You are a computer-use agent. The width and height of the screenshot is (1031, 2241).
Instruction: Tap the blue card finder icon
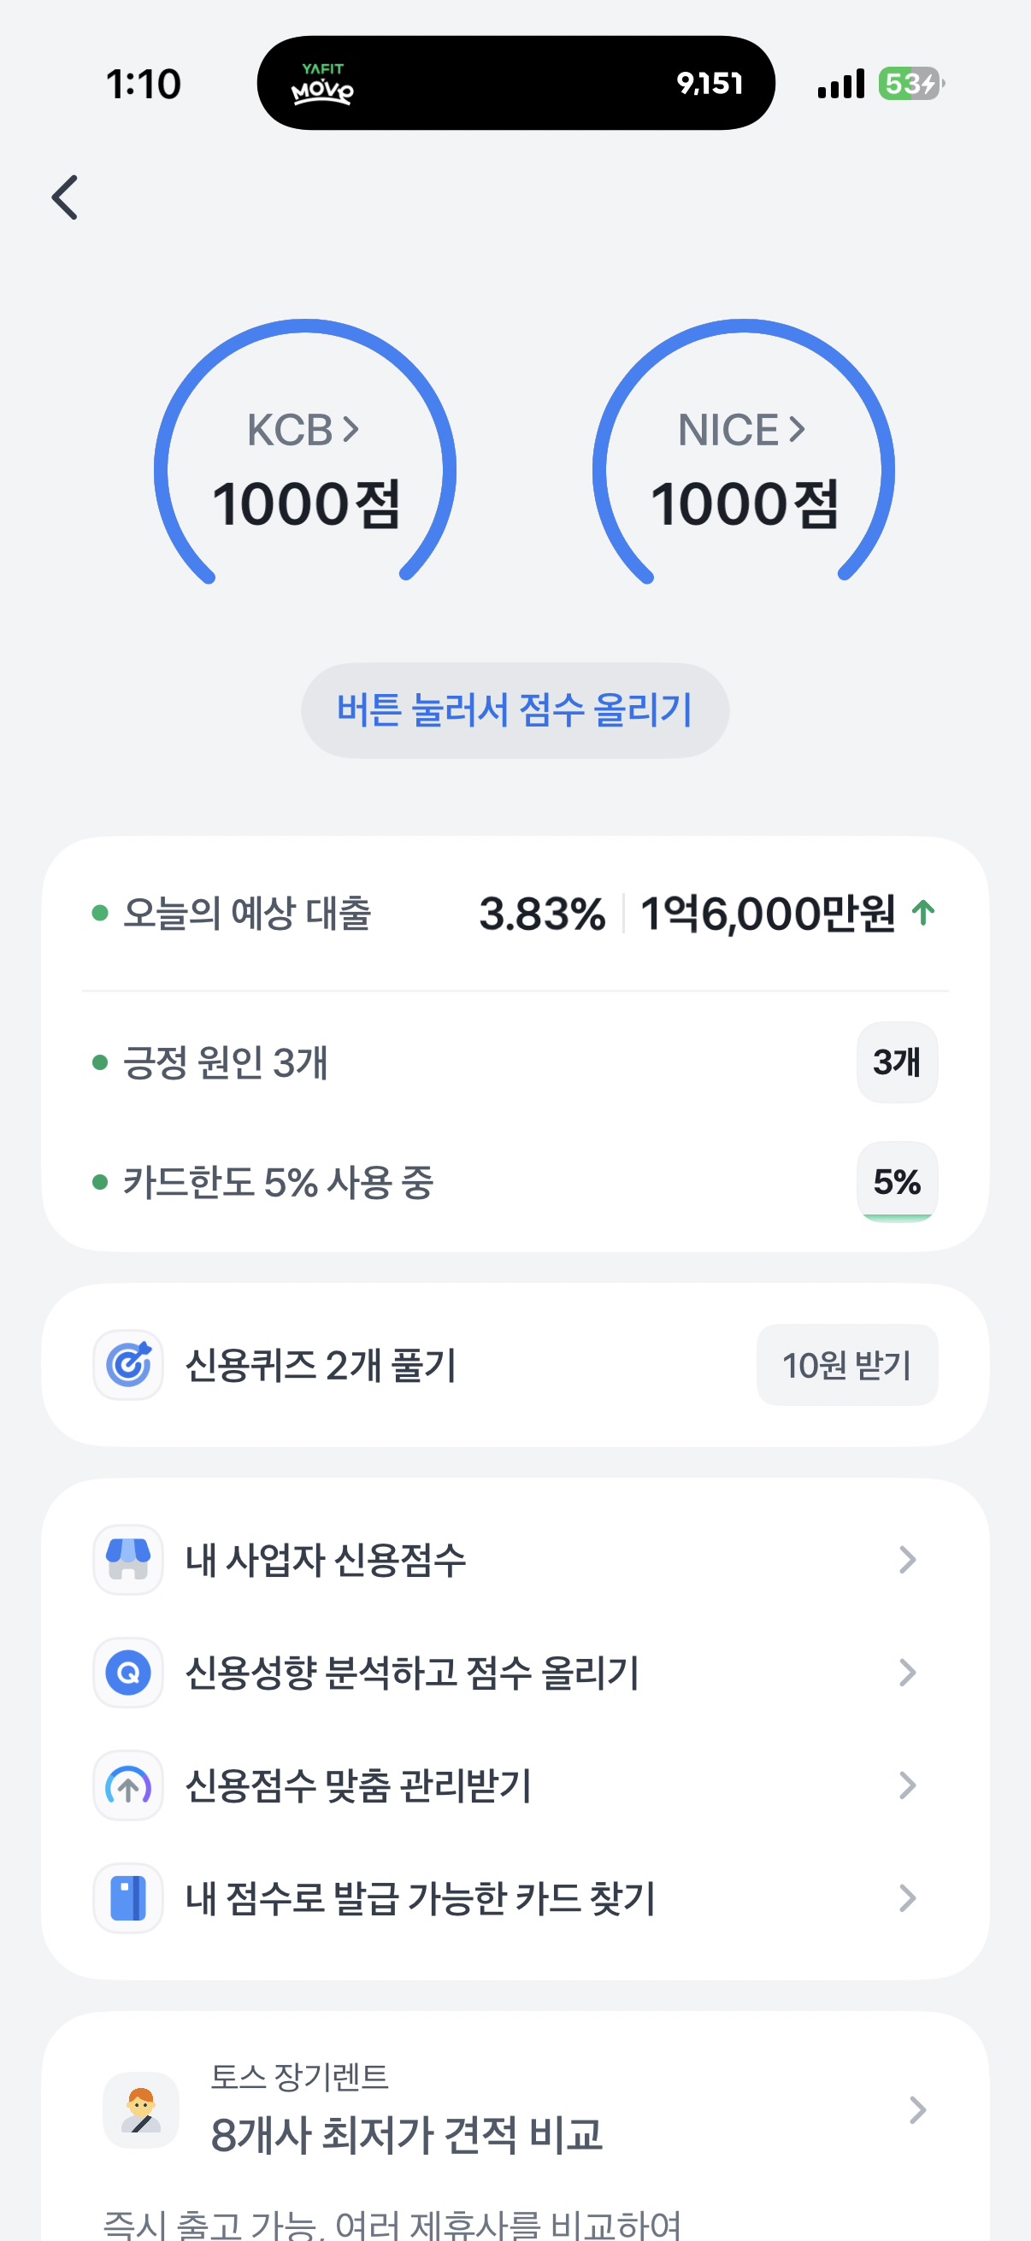click(x=128, y=1897)
